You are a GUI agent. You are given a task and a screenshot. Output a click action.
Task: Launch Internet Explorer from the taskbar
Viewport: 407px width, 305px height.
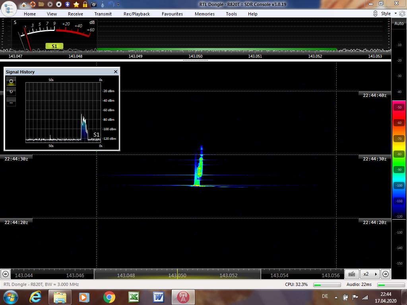[35, 297]
